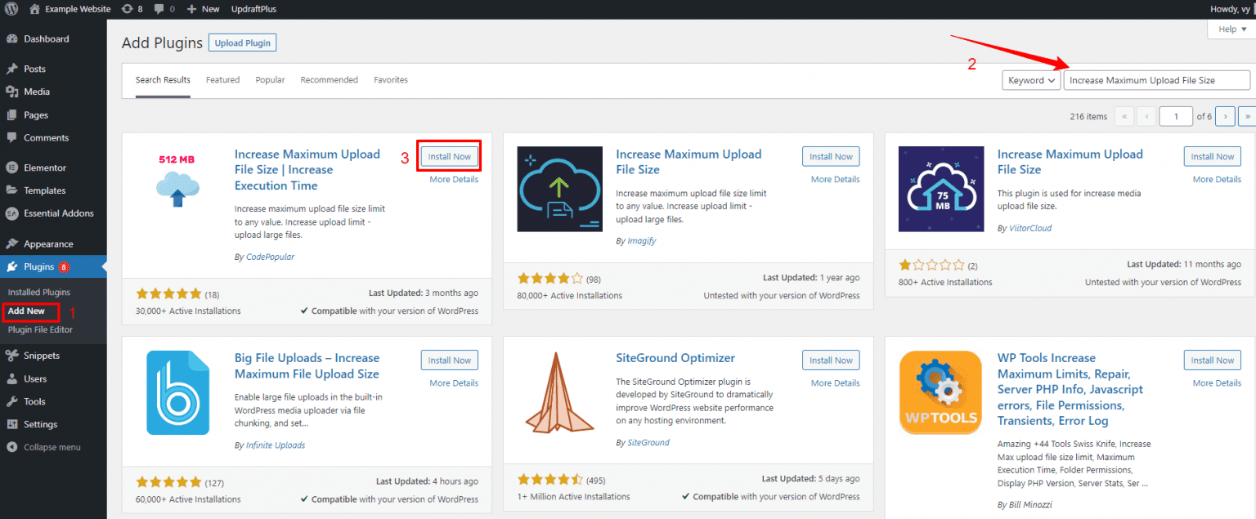Open Plugin File Editor submenu item
This screenshot has width=1256, height=519.
(40, 329)
